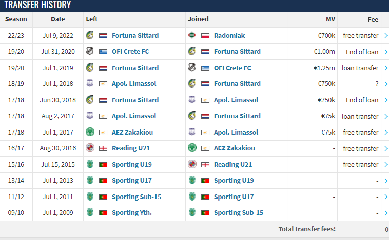Click the Radomiak club crest icon
The width and height of the screenshot is (389, 240).
click(x=192, y=35)
